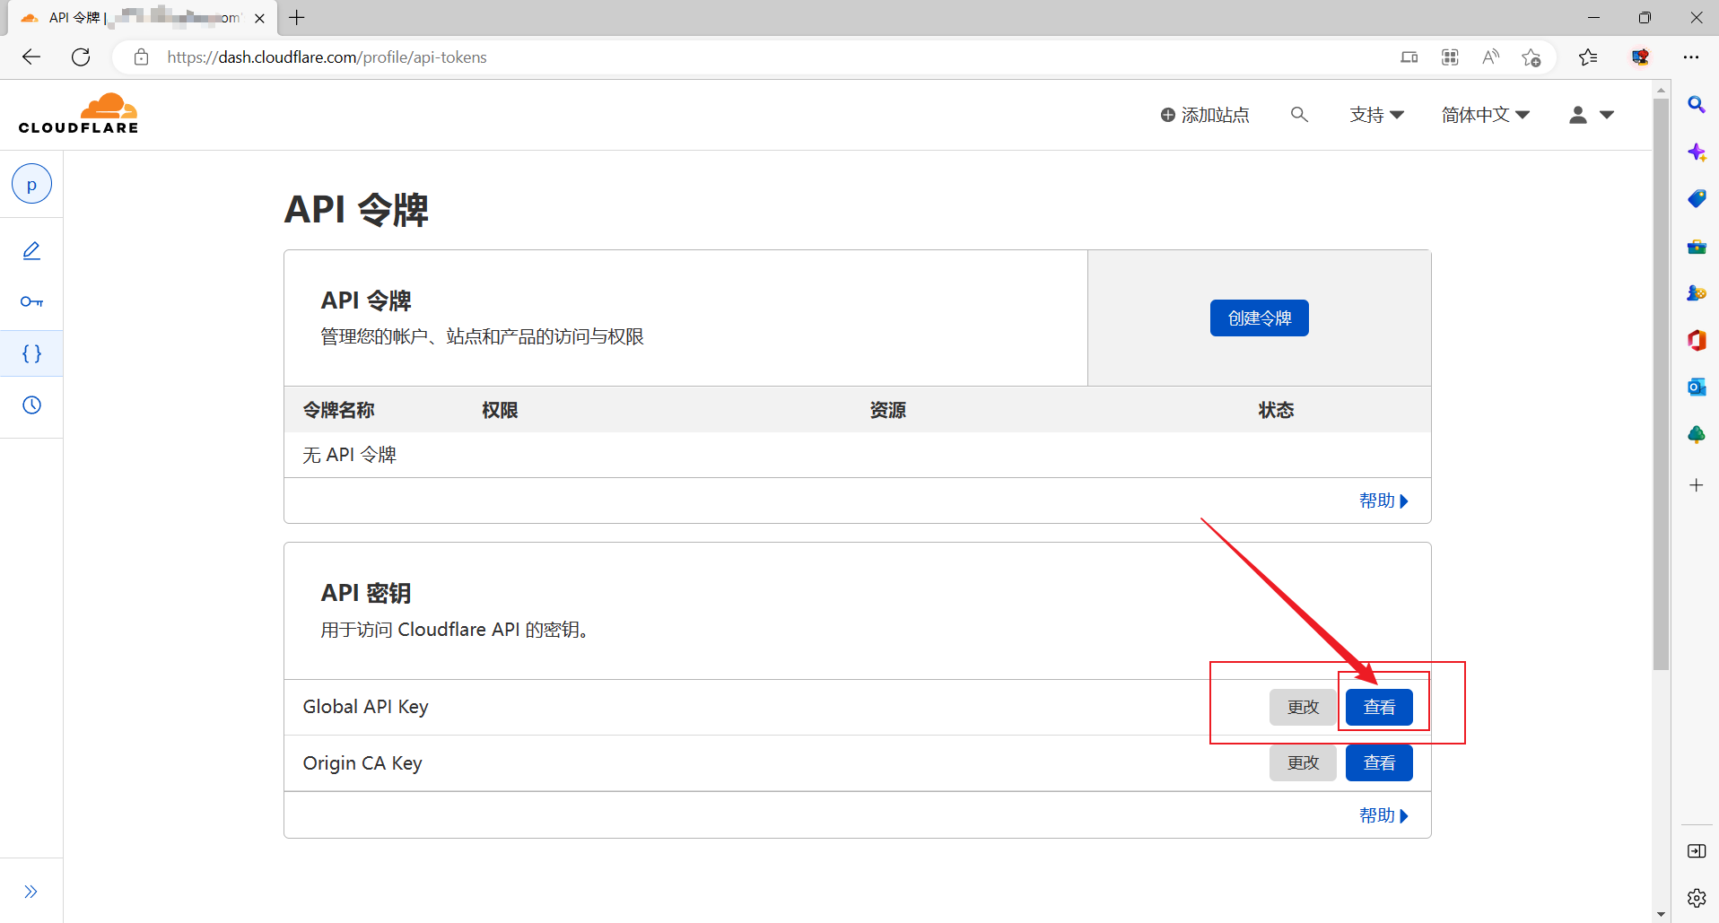The image size is (1719, 923).
Task: Open Edge sidebar settings gear
Action: coord(1696,898)
